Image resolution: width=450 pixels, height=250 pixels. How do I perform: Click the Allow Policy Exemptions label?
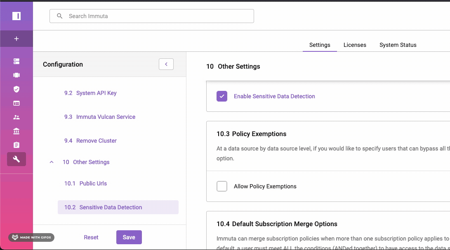pos(265,187)
